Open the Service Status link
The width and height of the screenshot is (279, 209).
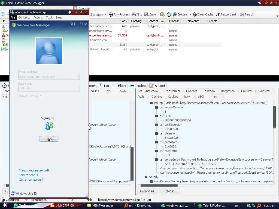point(28,175)
